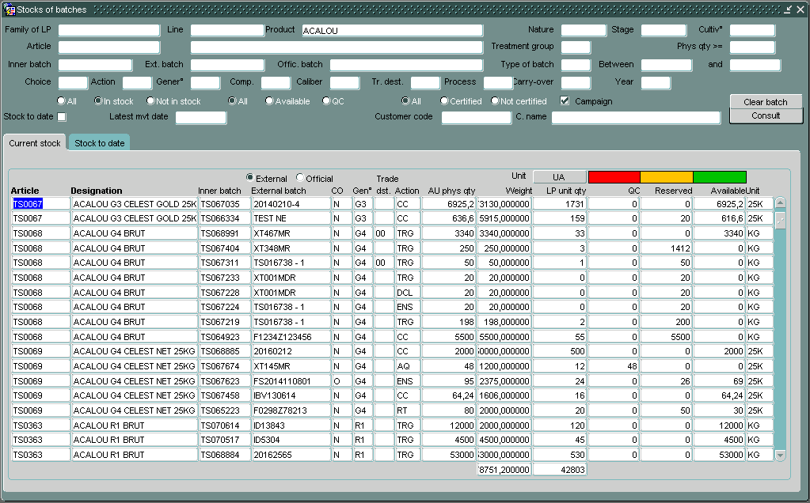Screen dimensions: 810x503
Task: Click external batch cell ID13843
Action: click(x=291, y=425)
